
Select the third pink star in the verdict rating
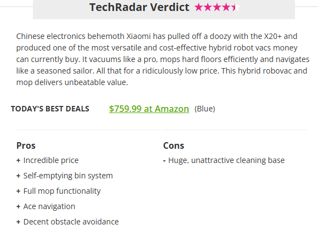pos(217,7)
